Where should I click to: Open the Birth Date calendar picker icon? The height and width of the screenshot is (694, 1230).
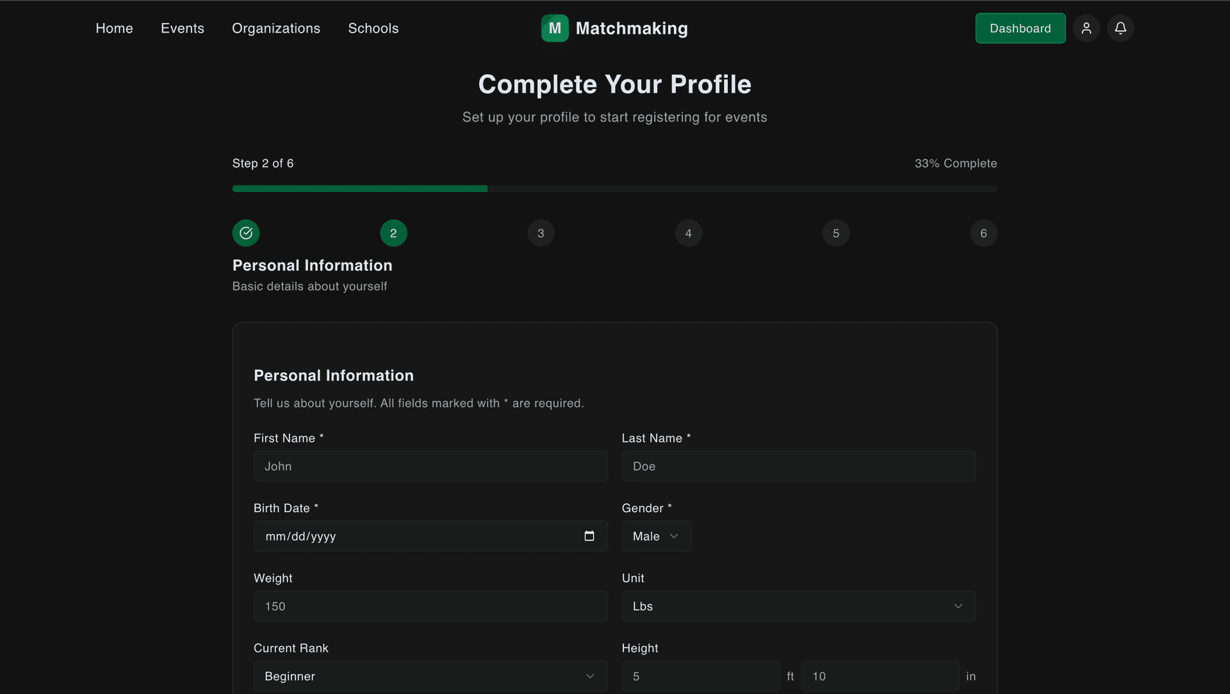[589, 536]
